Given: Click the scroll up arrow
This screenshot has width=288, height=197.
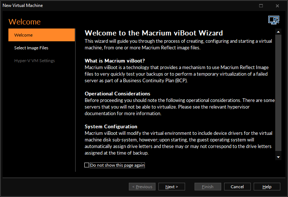Looking at the screenshot, I should click(278, 32).
